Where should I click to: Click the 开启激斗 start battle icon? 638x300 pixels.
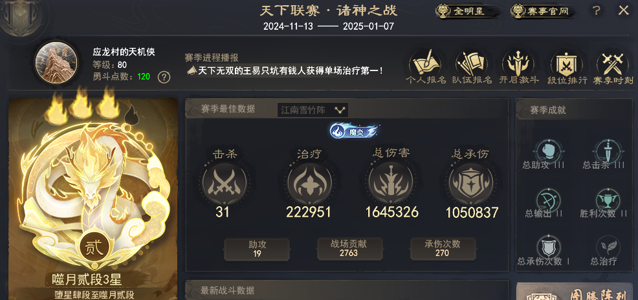pyautogui.click(x=519, y=67)
